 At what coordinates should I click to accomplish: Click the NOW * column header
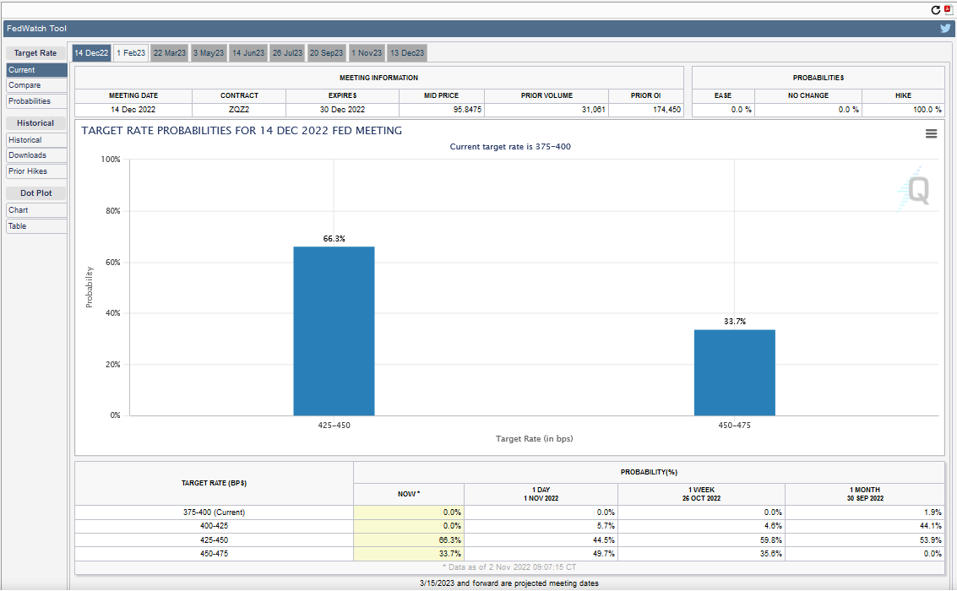coord(408,494)
